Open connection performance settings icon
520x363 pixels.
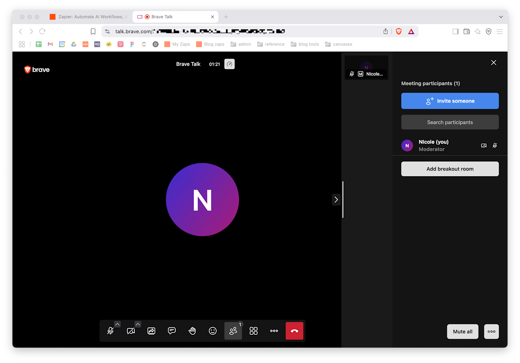click(230, 64)
